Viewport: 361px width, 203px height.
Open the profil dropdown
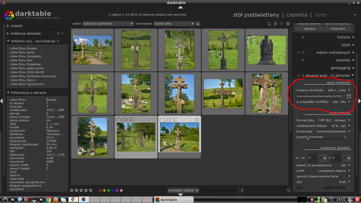tap(323, 171)
